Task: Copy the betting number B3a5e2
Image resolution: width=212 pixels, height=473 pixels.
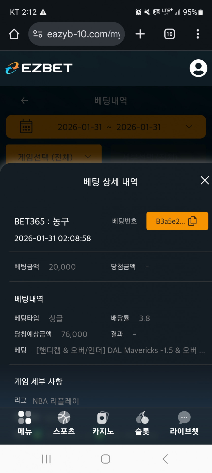Action: click(x=177, y=221)
